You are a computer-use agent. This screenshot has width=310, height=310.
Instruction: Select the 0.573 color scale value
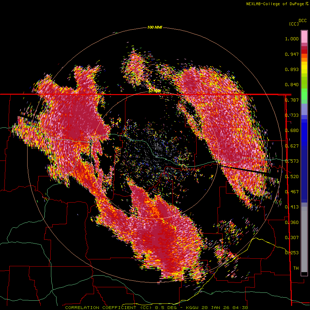pyautogui.click(x=292, y=161)
